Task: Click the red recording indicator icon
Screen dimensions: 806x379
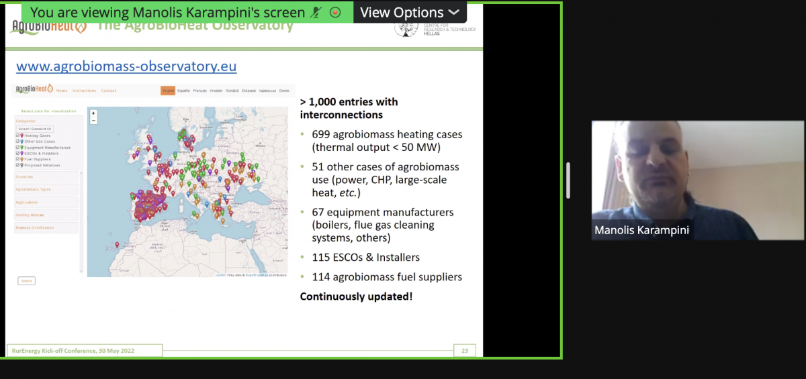Action: [336, 13]
